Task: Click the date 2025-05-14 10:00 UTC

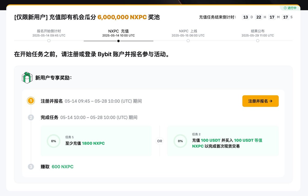Action: 118,35
